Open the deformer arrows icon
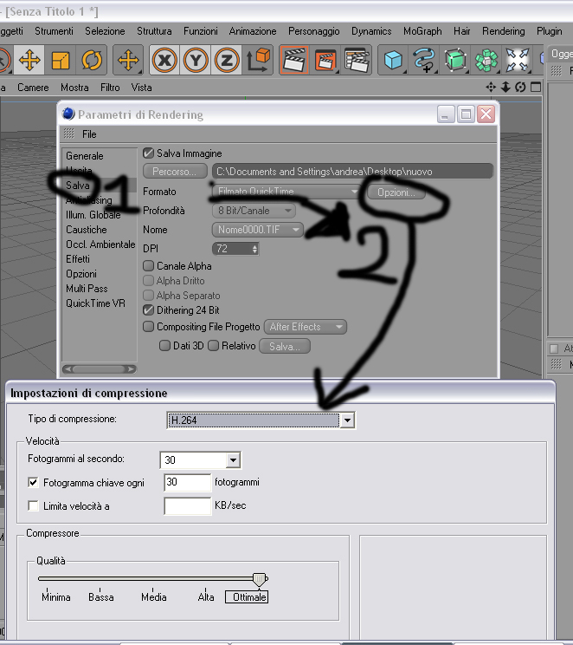This screenshot has width=573, height=645. 517,60
